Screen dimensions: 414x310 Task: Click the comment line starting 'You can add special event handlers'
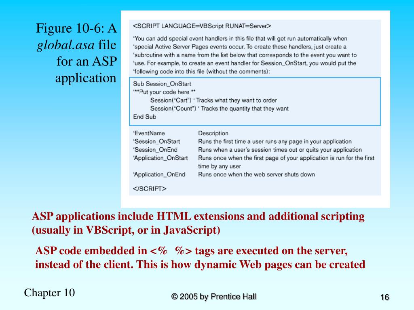pyautogui.click(x=240, y=38)
